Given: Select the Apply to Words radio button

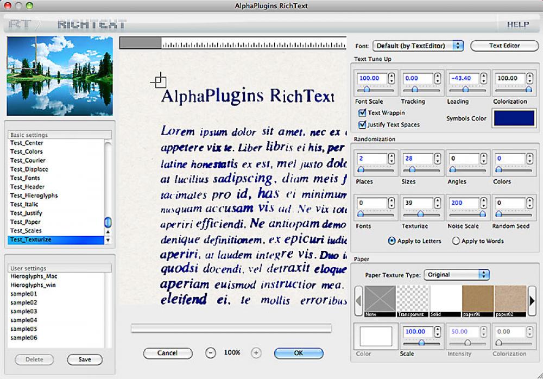Looking at the screenshot, I should tap(456, 241).
